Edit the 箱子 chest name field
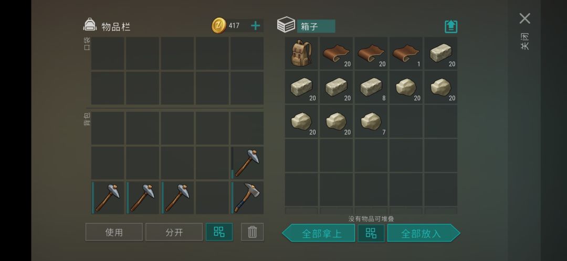 pos(316,26)
